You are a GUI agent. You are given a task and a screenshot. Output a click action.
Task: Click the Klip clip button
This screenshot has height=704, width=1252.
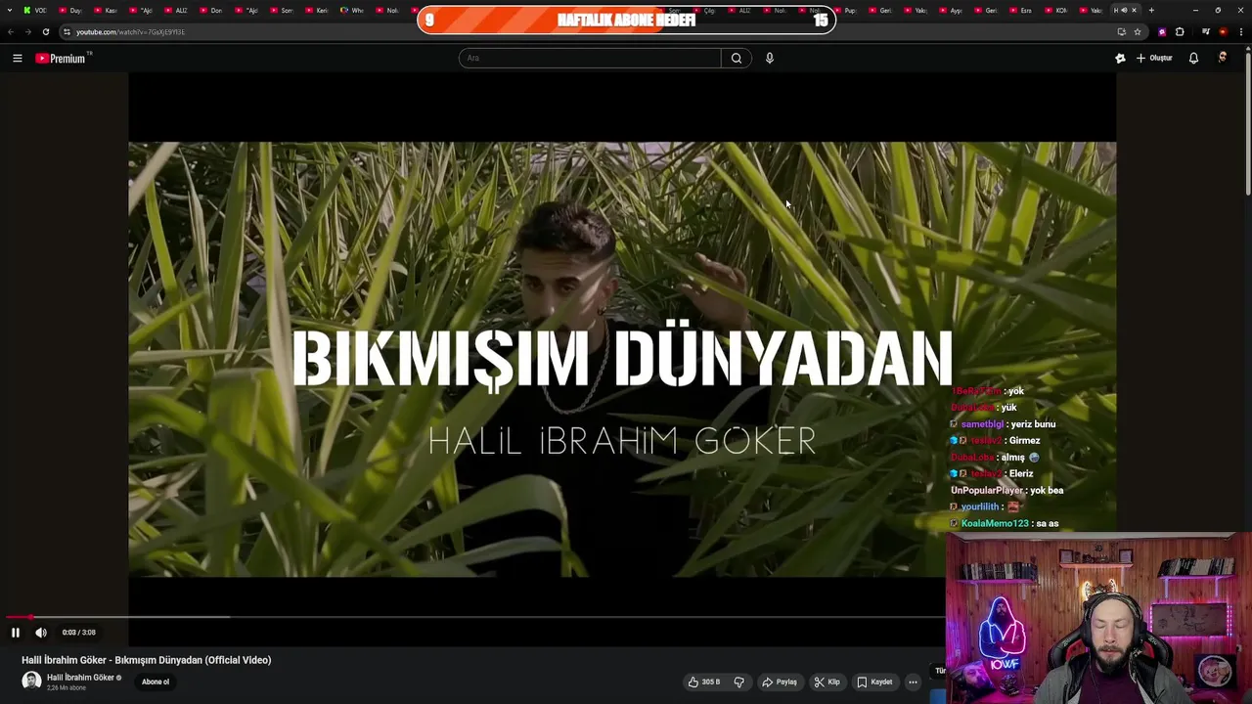827,682
